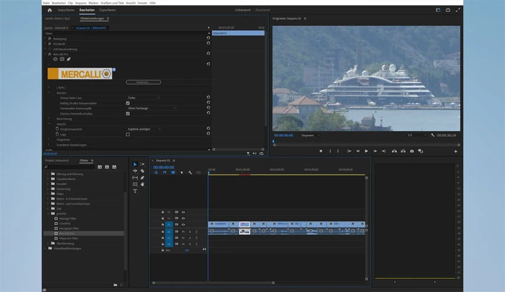Click the Effects search field
505x292 pixels.
pyautogui.click(x=69, y=167)
